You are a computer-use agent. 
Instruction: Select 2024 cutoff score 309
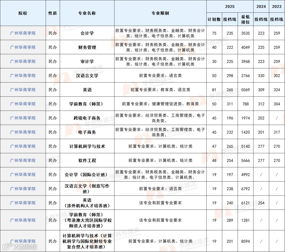pos(261,89)
